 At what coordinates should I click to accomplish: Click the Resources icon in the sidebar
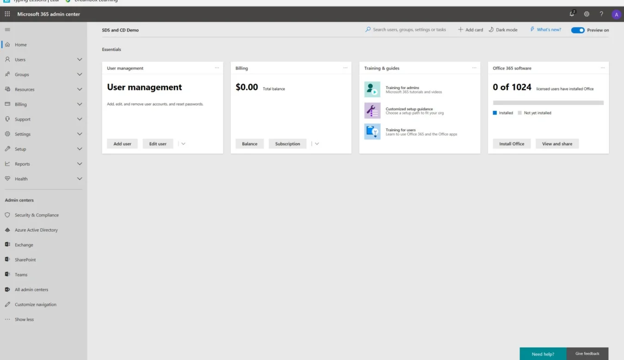coord(7,89)
